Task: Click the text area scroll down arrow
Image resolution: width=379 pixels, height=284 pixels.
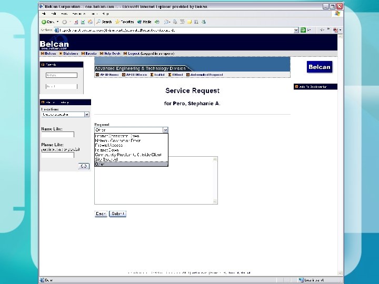Action: (x=215, y=201)
